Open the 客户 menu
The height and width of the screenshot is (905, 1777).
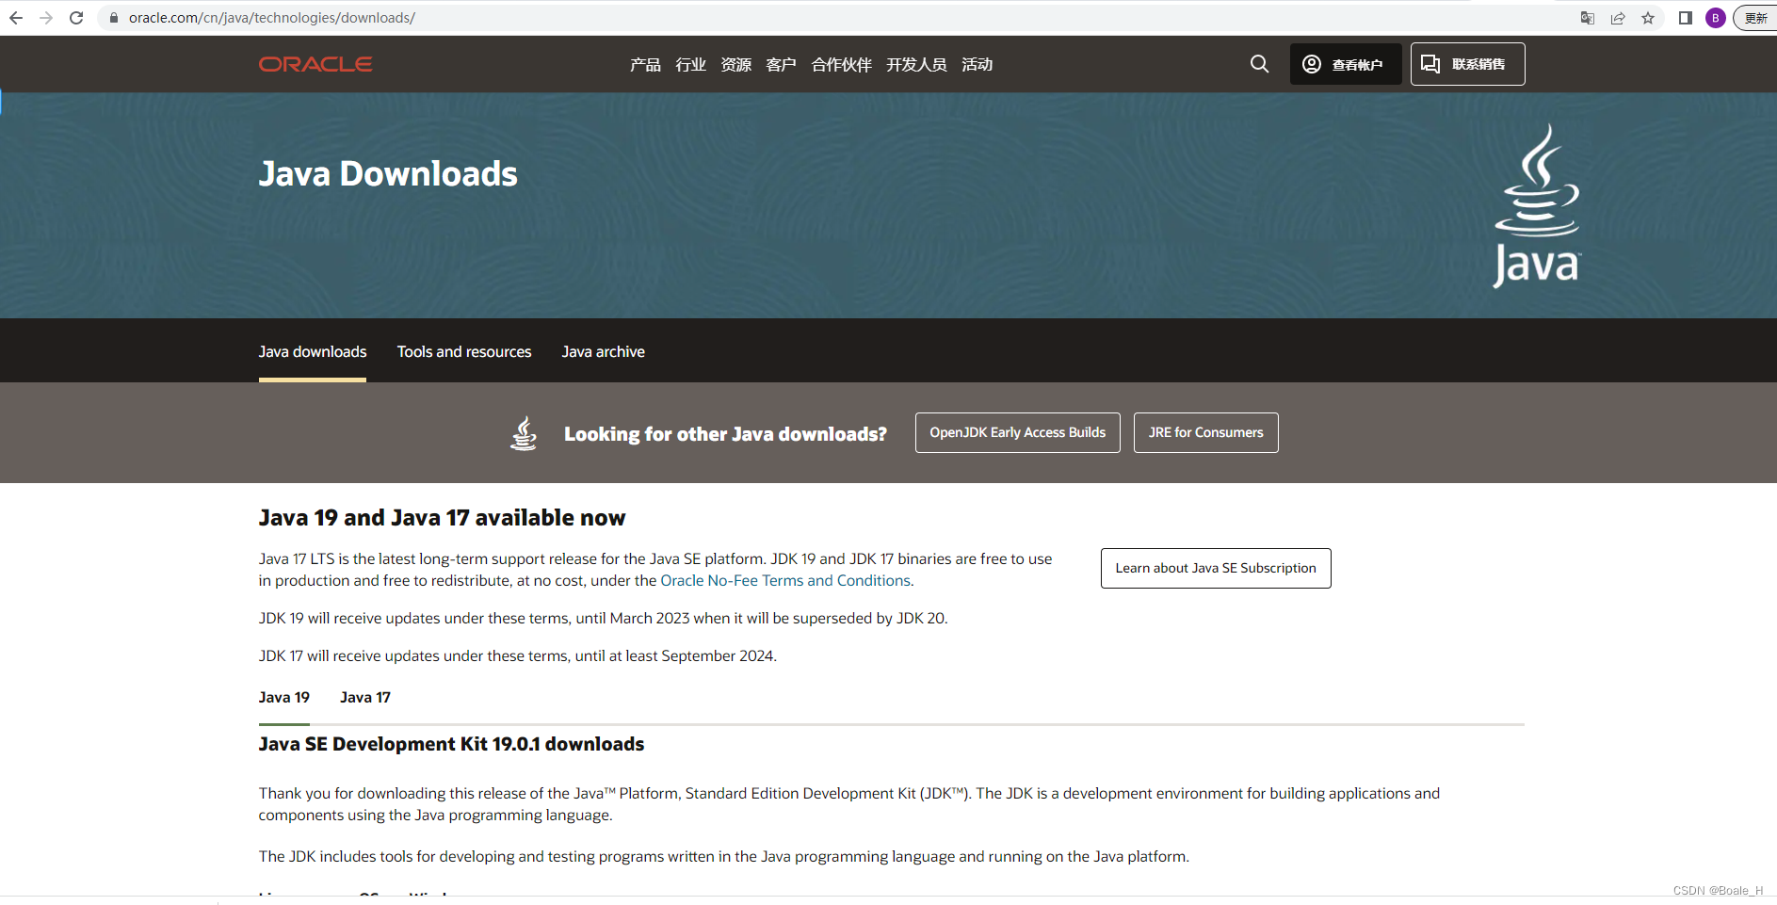pos(781,64)
